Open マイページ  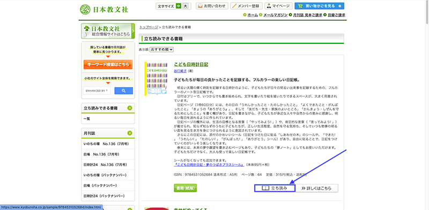278,6
